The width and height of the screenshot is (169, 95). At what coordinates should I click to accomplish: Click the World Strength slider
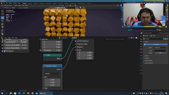pos(160,53)
